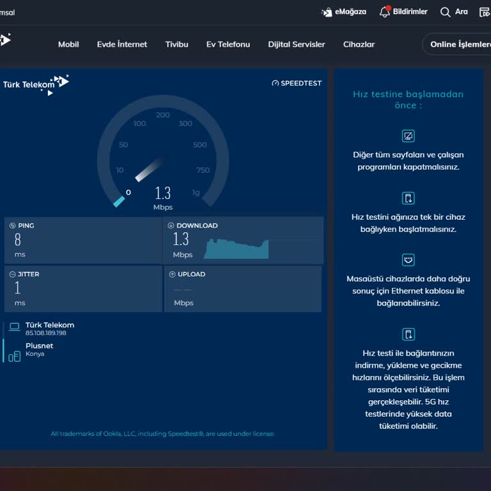Click the Türk Telekom ISP name

point(50,325)
